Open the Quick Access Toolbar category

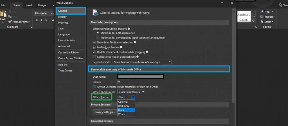(71, 58)
